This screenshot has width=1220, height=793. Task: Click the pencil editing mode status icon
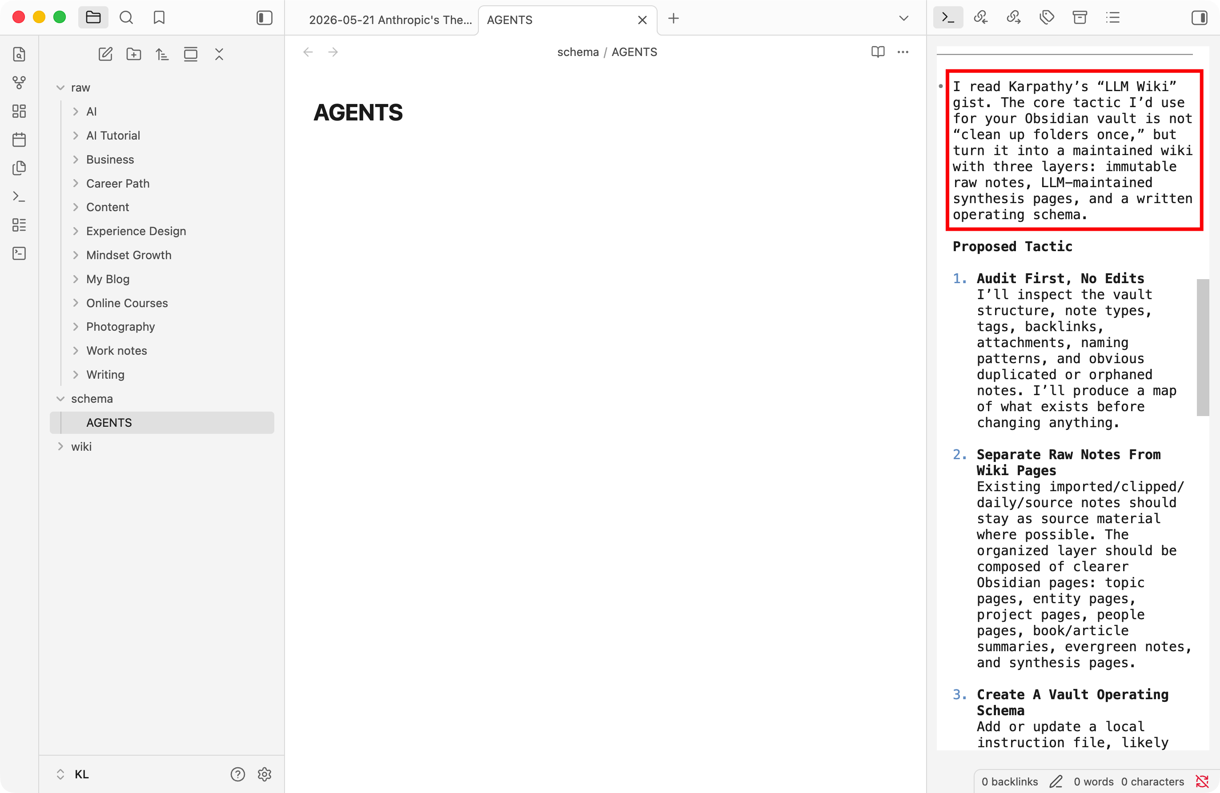click(x=1055, y=781)
